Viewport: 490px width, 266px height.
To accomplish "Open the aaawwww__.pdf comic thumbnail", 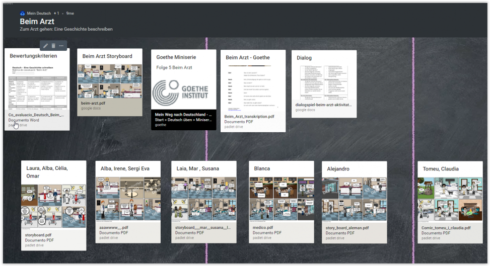I will [x=128, y=199].
